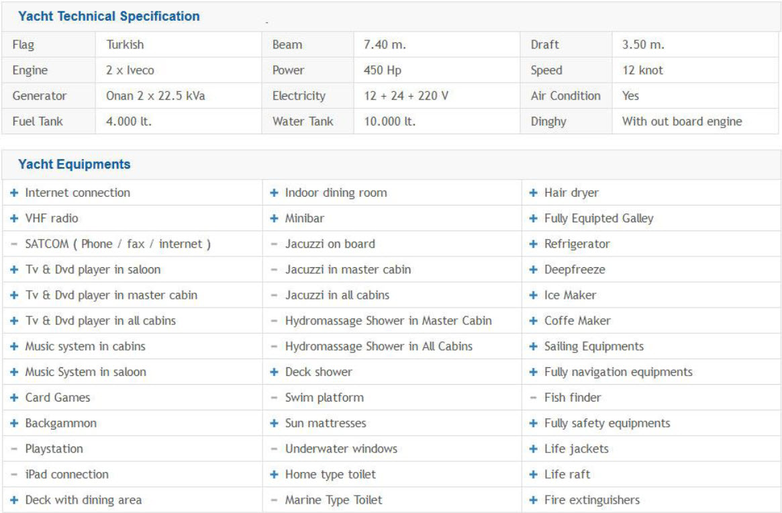Click the plus icon next to Minibar
The height and width of the screenshot is (513, 782).
[x=274, y=218]
